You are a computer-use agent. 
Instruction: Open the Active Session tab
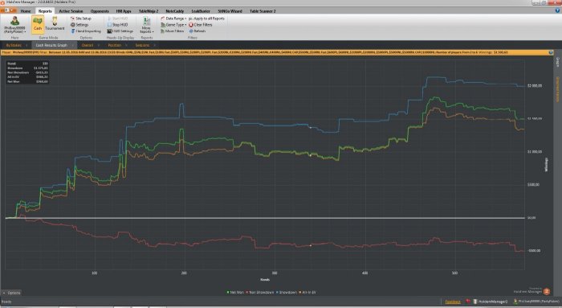71,11
